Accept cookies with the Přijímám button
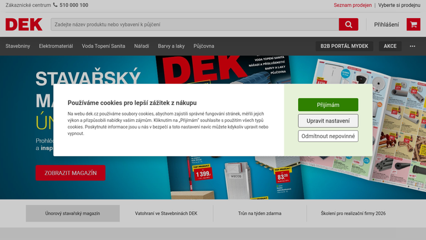The width and height of the screenshot is (426, 240). point(328,105)
